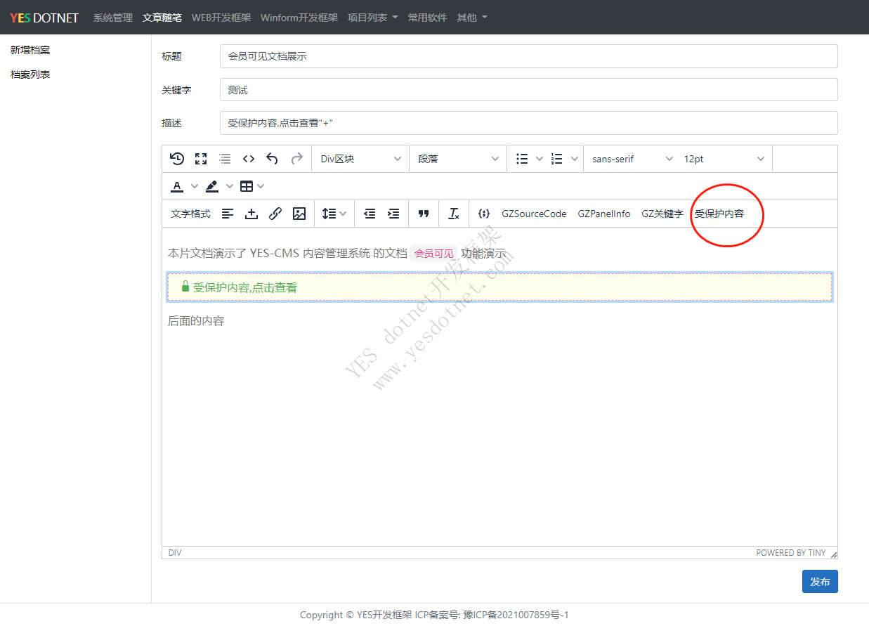Open the WEB开发框架 nav item
The image size is (869, 626).
pos(221,18)
